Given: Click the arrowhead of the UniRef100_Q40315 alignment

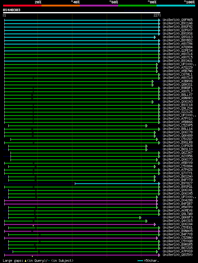Looking at the screenshot, I should [x=147, y=221].
